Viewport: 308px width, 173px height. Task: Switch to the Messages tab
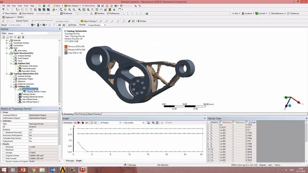coord(70,161)
